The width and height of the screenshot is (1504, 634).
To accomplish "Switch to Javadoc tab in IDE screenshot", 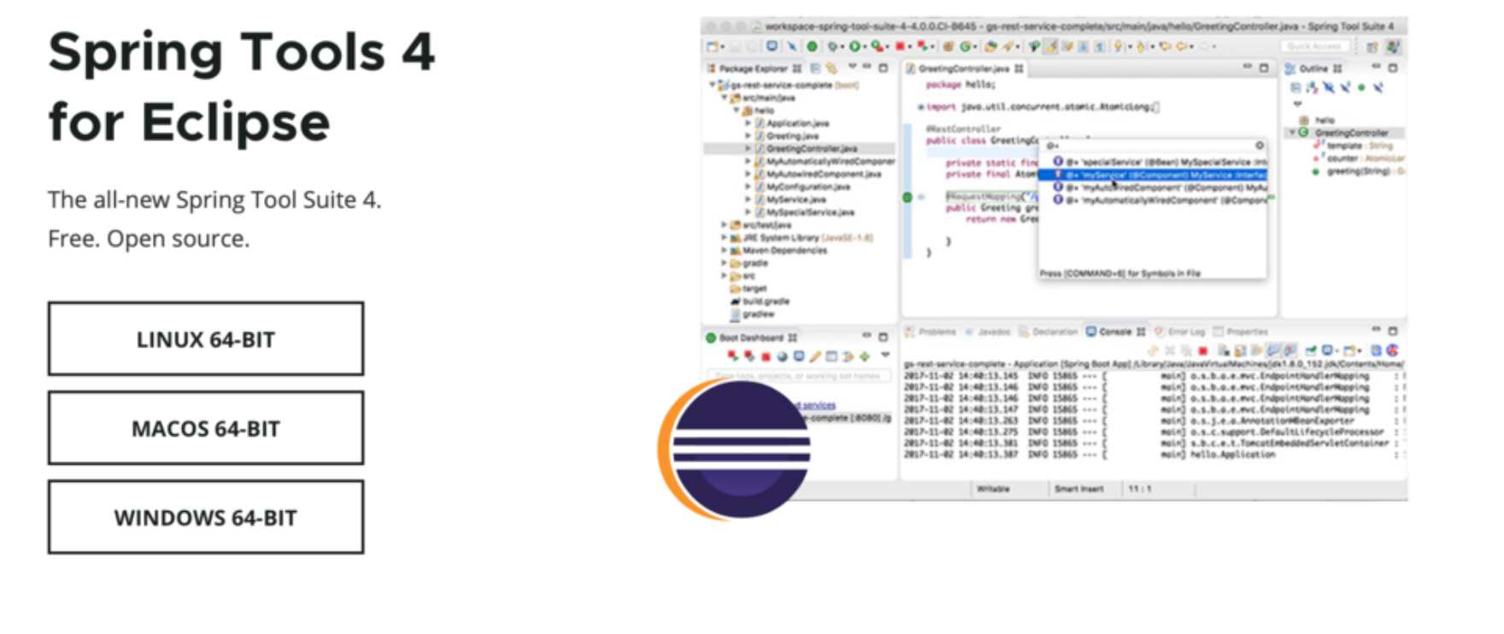I will point(989,332).
